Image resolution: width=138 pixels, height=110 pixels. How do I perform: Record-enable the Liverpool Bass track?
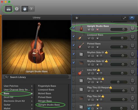[x=98, y=38]
